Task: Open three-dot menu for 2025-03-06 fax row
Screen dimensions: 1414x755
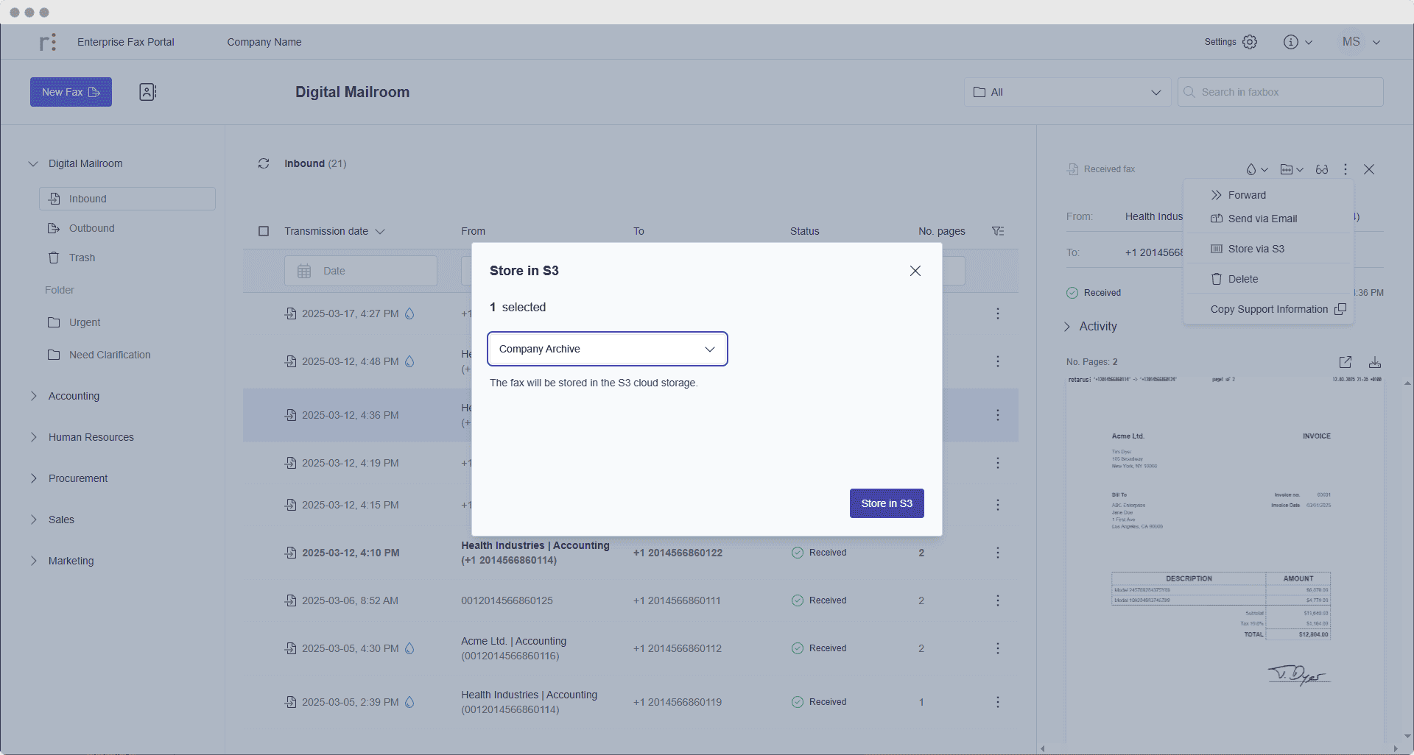Action: click(998, 600)
